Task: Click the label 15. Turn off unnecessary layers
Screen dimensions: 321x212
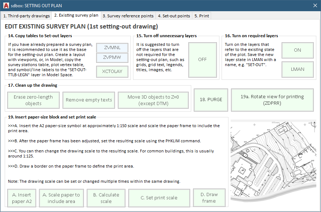Action: (166, 36)
